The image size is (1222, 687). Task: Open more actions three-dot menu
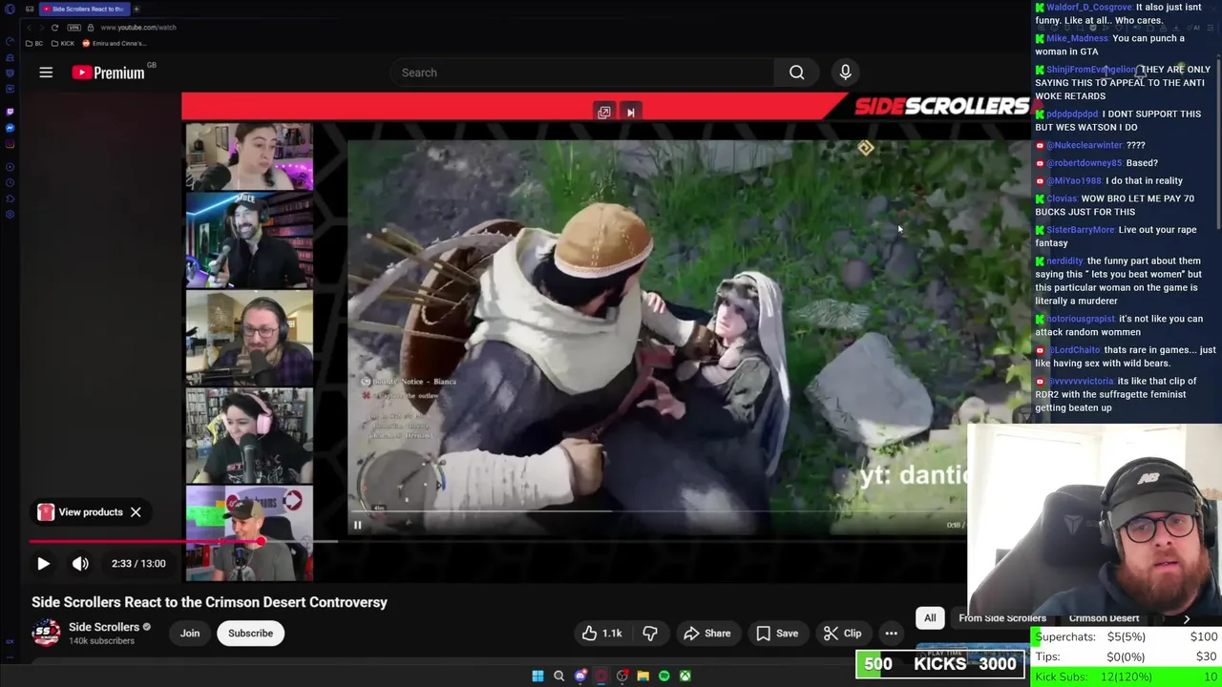[x=891, y=633]
